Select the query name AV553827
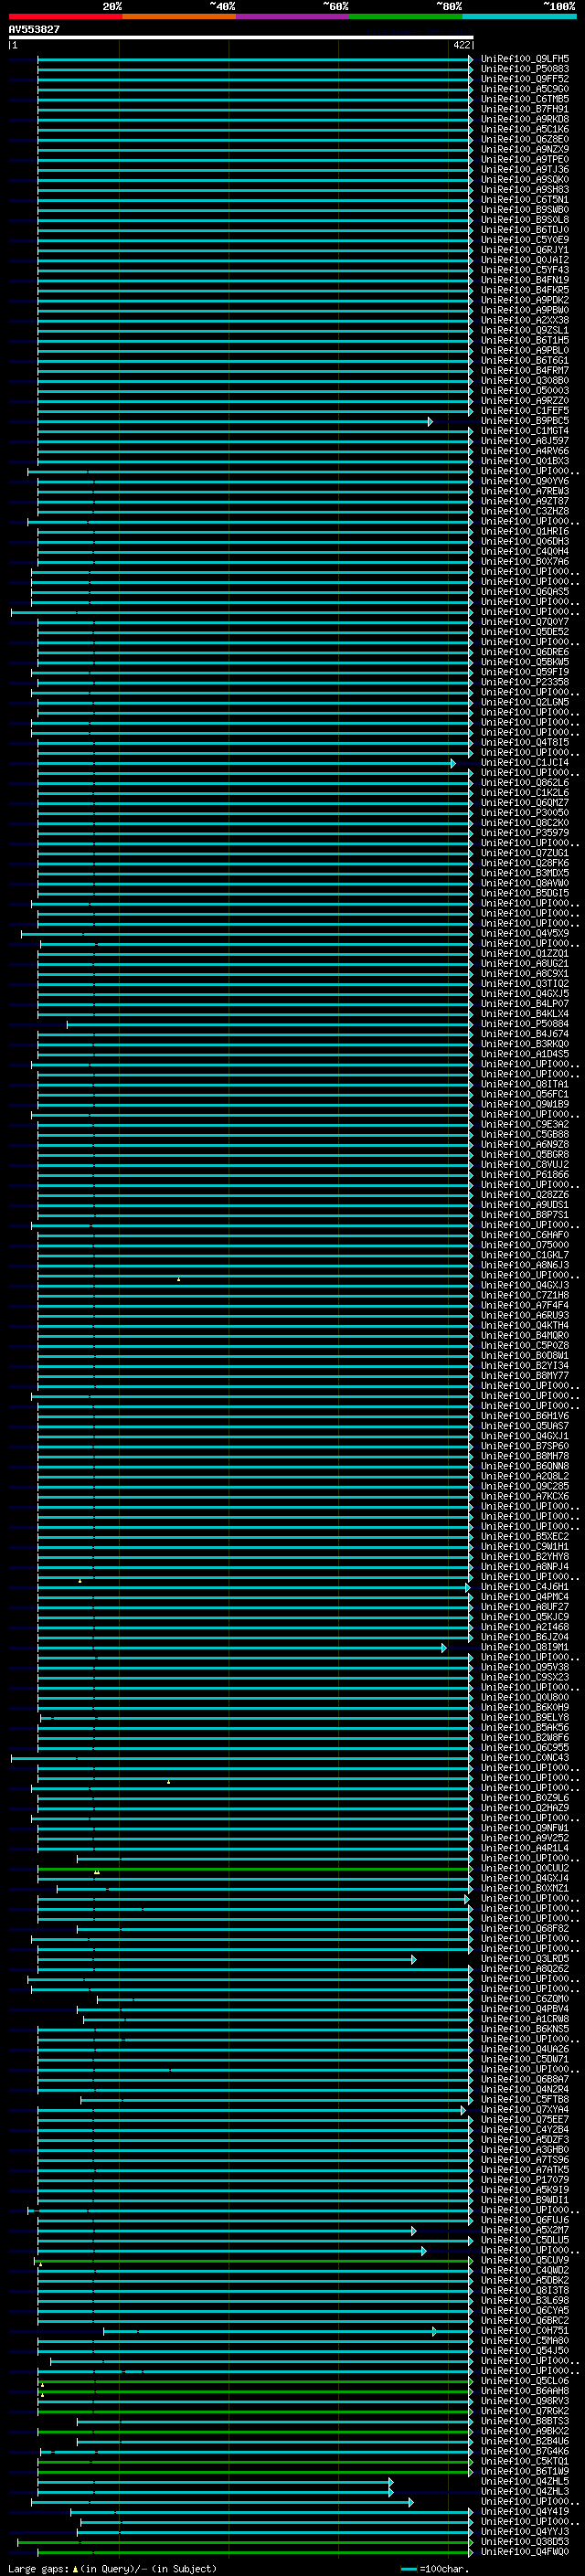The width and height of the screenshot is (585, 2576). click(x=34, y=29)
